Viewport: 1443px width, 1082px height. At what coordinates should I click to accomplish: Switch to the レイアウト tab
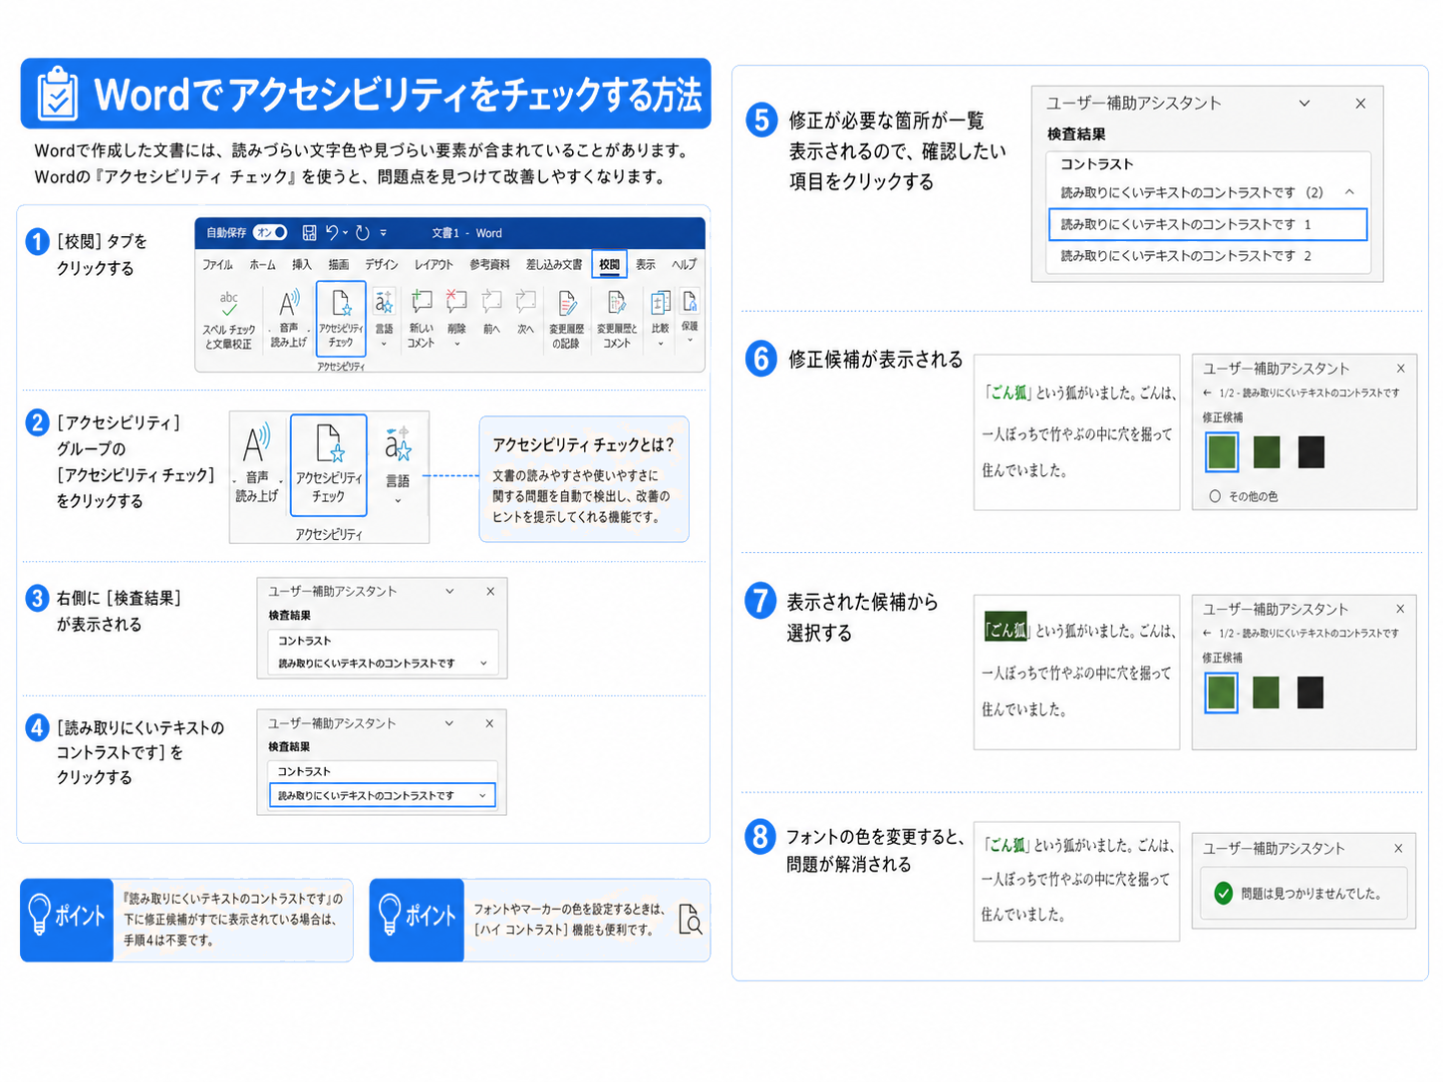(x=434, y=265)
